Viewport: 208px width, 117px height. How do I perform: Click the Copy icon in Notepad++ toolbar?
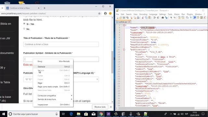pyautogui.click(x=146, y=18)
